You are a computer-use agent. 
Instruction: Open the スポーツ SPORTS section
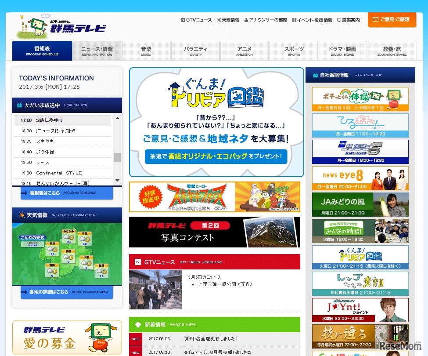294,50
